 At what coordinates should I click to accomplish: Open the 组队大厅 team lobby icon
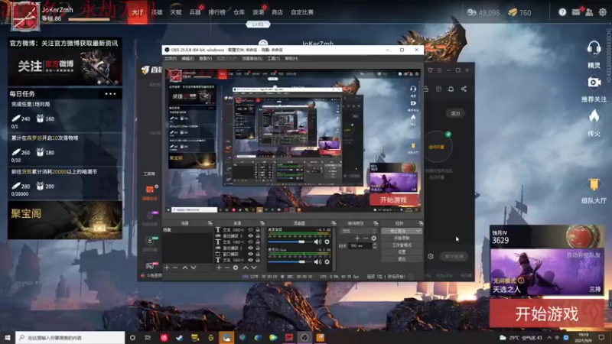click(594, 183)
